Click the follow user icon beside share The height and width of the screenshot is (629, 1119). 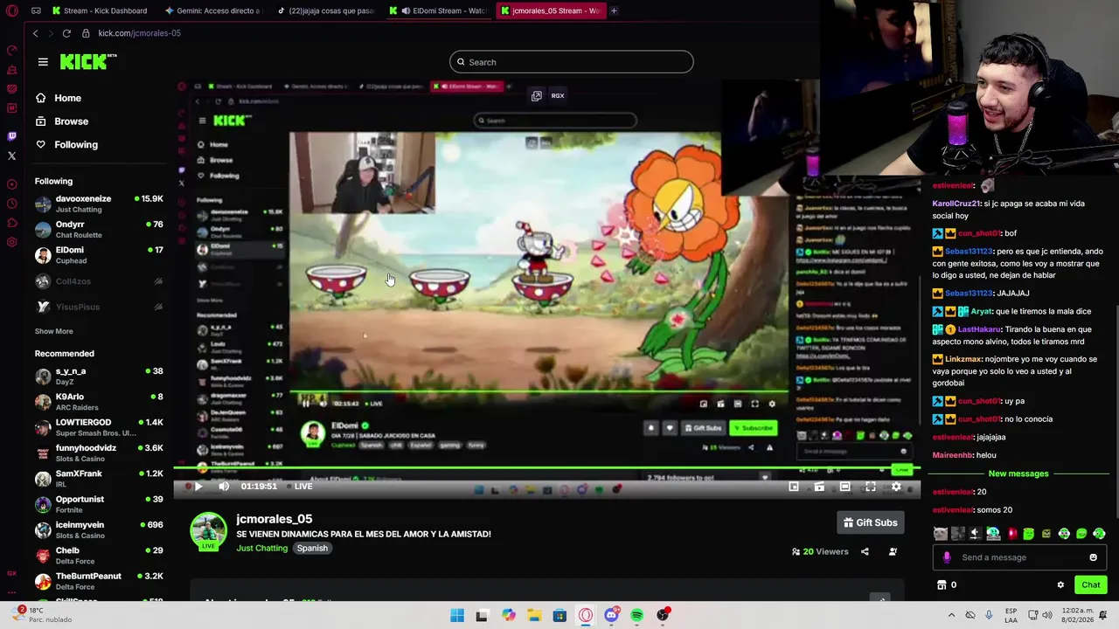point(893,551)
